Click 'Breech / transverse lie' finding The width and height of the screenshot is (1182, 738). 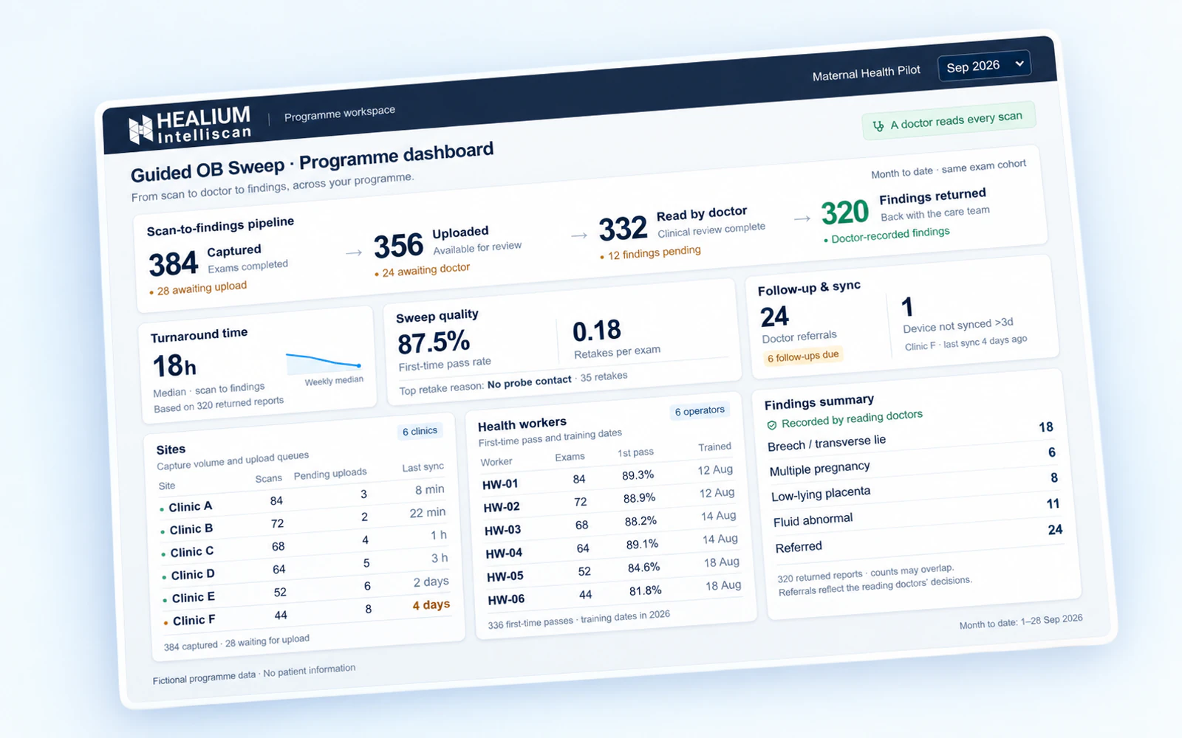[827, 444]
